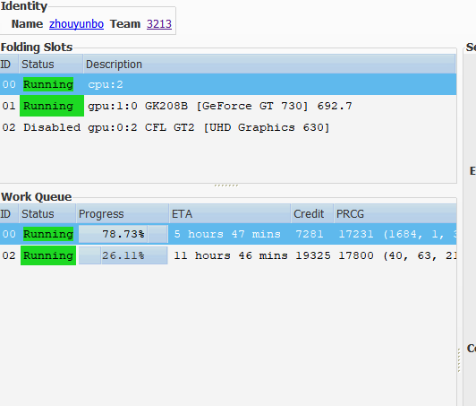Click PRCG 17231 (1684, 1 entry
The image size is (476, 406).
coord(397,234)
